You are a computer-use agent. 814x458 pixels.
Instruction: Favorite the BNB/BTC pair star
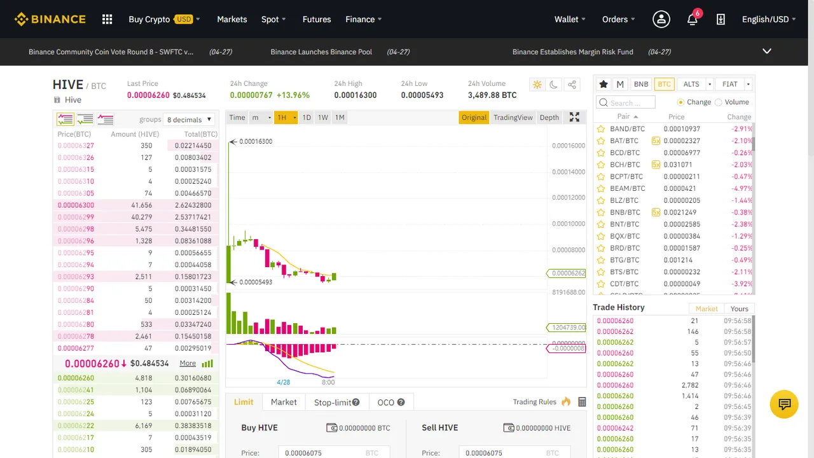coord(600,212)
